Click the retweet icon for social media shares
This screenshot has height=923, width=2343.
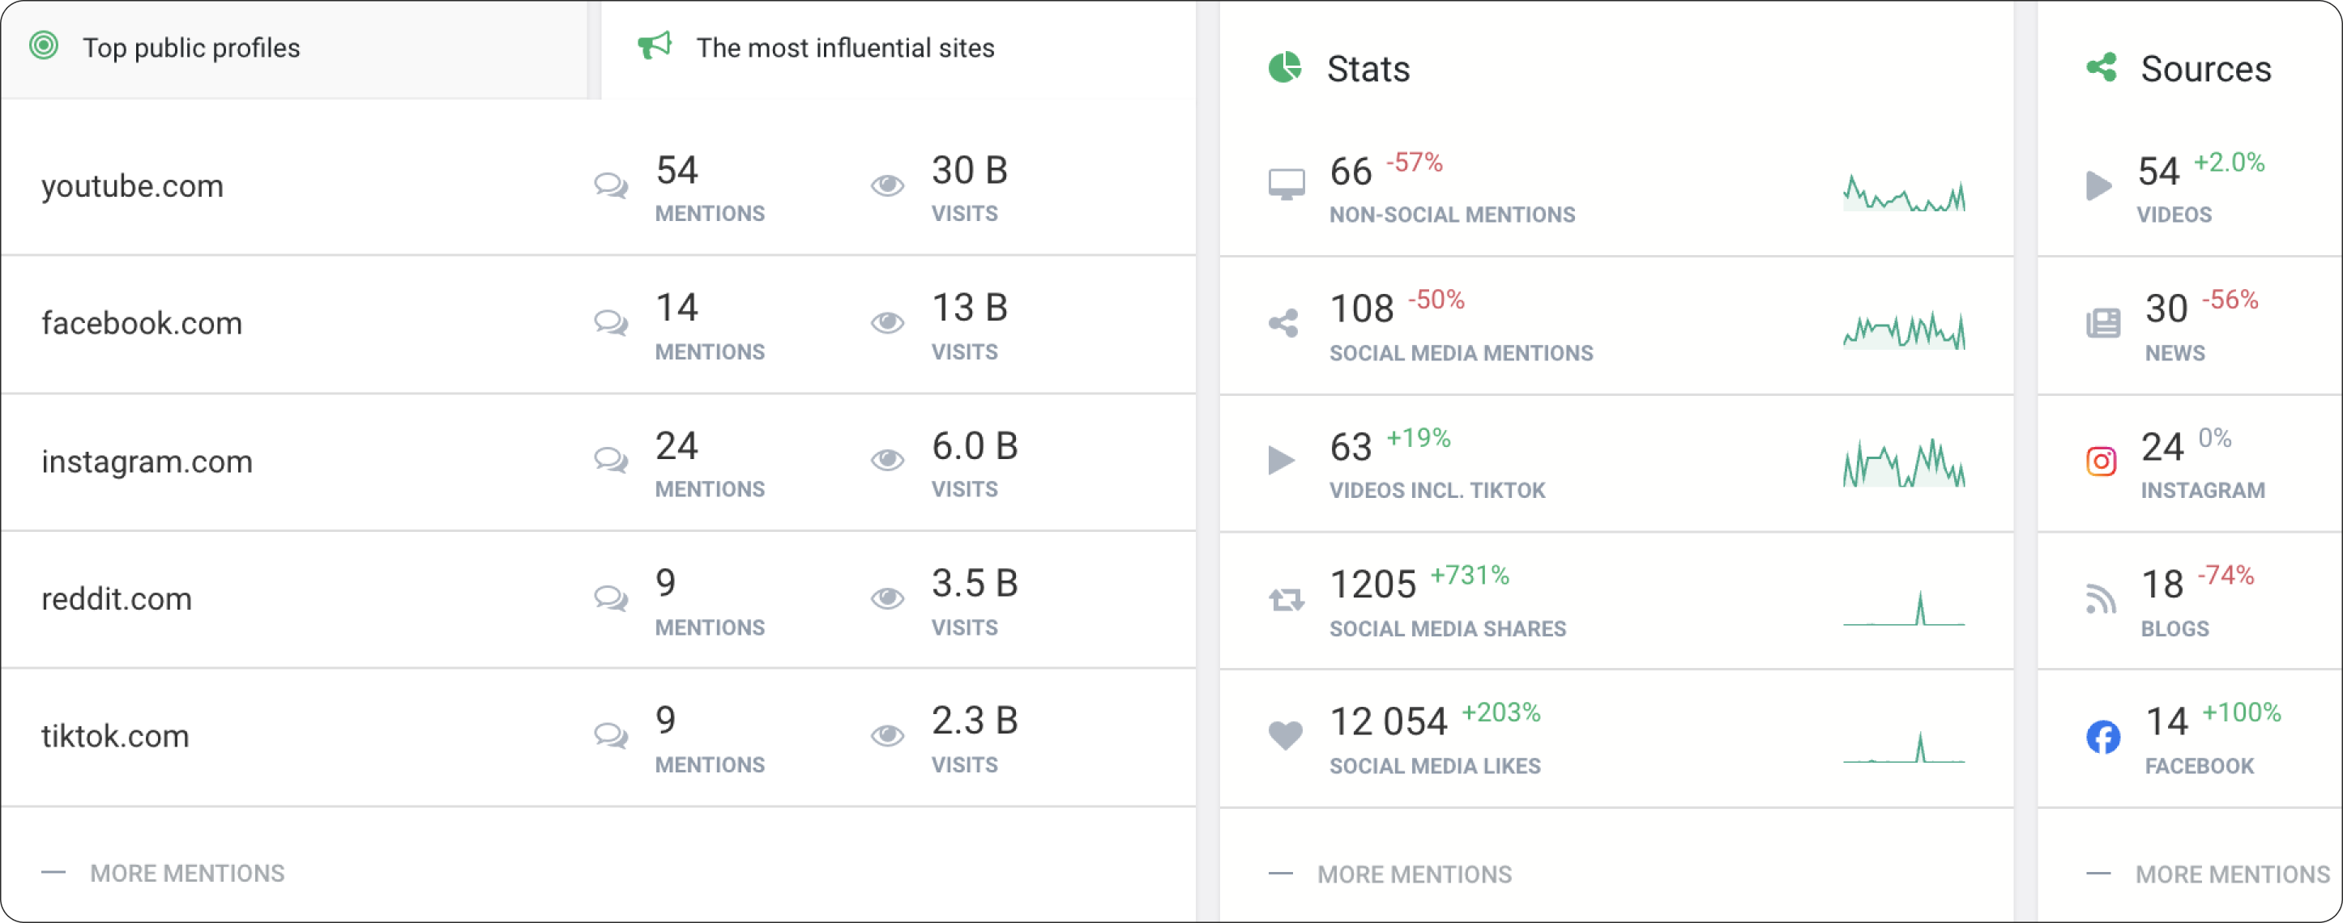click(x=1286, y=599)
